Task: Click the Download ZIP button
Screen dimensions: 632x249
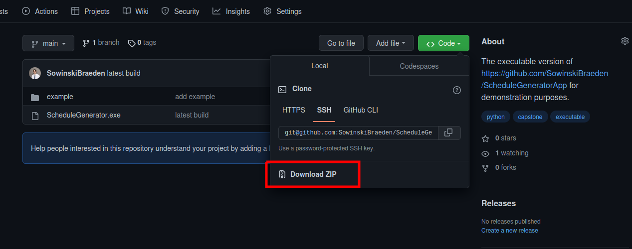Action: click(x=312, y=174)
